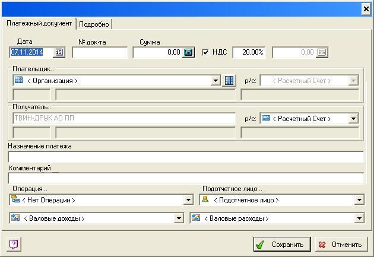Open the date picker calendar icon

click(59, 53)
